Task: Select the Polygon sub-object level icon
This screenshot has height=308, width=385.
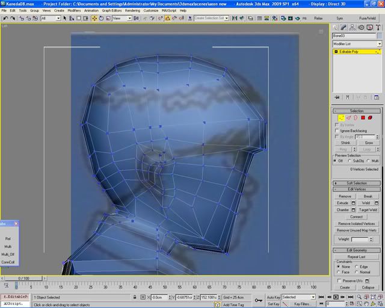Action: [x=363, y=118]
